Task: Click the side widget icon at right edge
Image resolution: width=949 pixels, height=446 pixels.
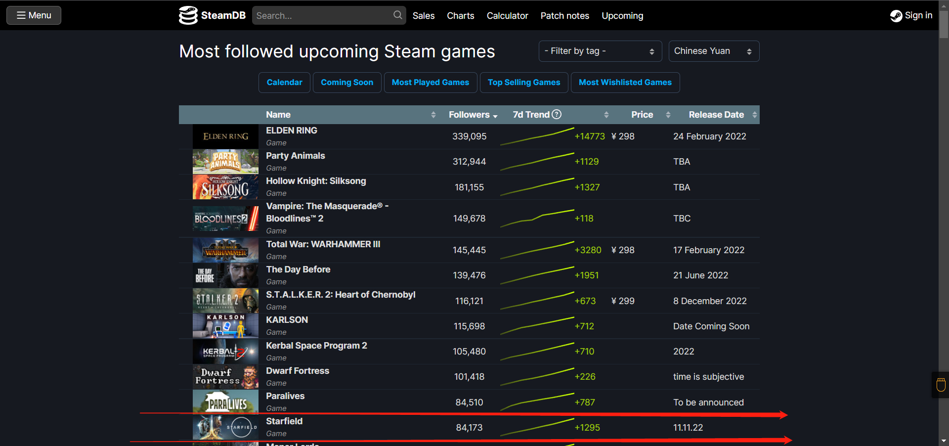Action: pos(941,385)
